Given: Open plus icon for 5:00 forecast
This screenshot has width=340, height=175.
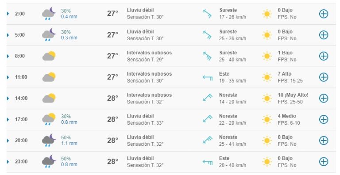Looking at the screenshot, I should tap(324, 35).
